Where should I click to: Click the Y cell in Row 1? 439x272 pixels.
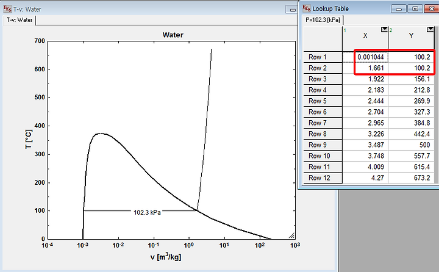(x=412, y=57)
